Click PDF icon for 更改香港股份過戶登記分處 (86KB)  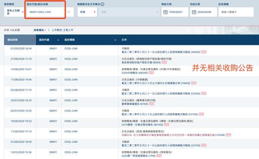coord(164,62)
